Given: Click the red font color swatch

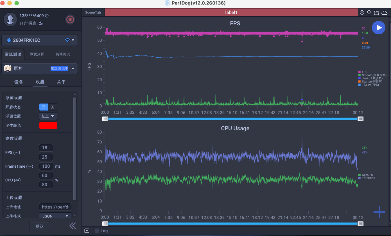Looking at the screenshot, I should click(48, 125).
